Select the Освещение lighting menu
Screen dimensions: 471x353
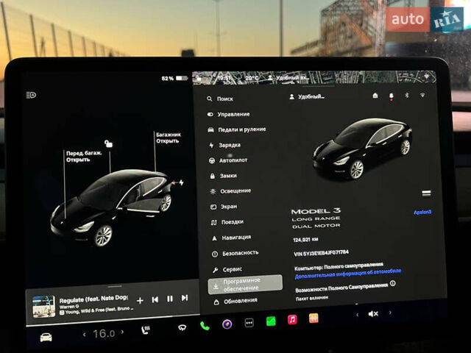click(x=230, y=191)
